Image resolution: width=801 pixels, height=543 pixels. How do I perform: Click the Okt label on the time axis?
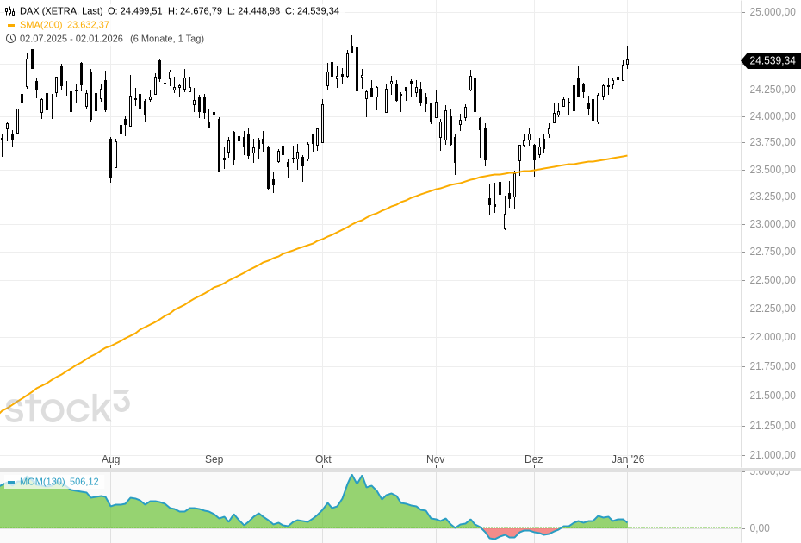[323, 460]
